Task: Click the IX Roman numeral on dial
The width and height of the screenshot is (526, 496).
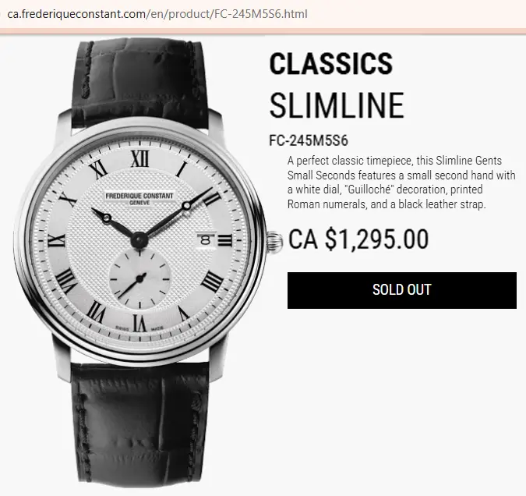Action: [x=56, y=240]
